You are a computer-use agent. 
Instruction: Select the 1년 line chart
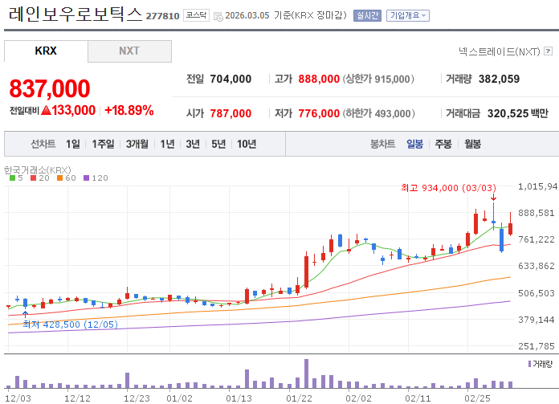[x=167, y=144]
